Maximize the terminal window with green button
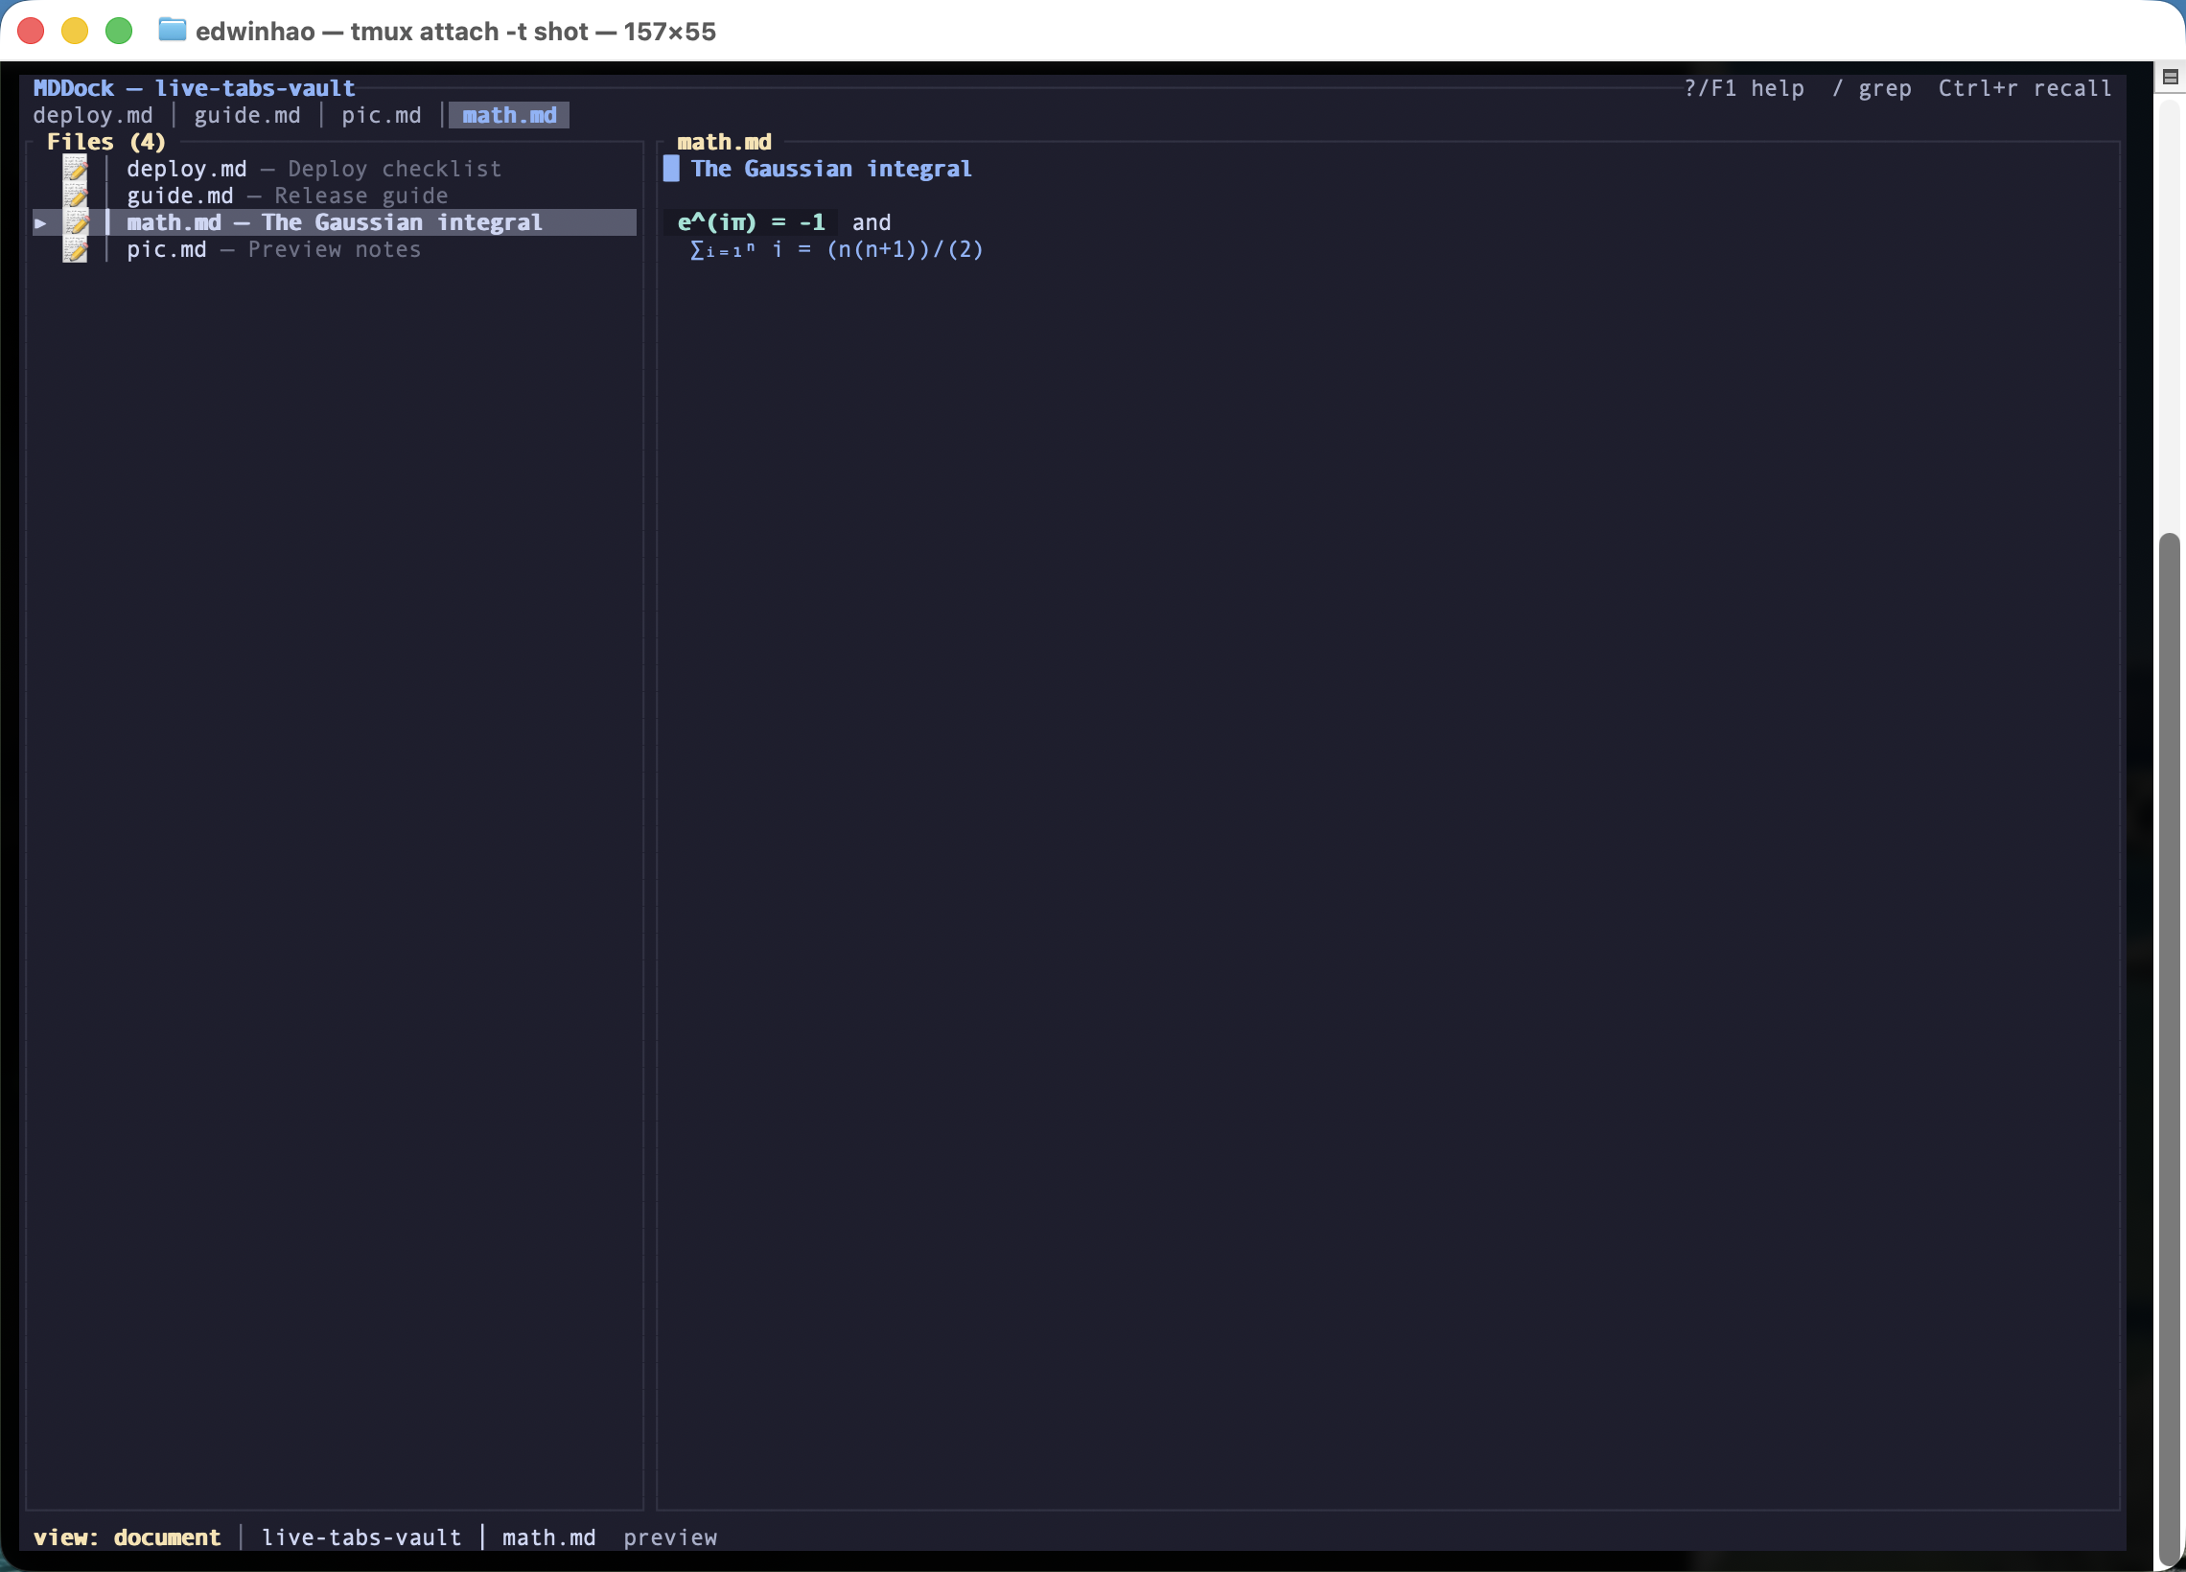 119,31
